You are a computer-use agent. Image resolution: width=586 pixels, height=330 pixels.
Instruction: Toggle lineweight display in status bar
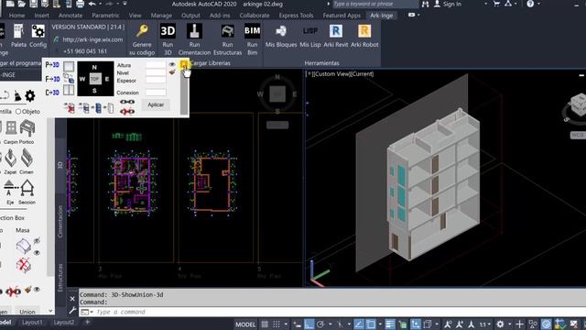pyautogui.click(x=389, y=324)
